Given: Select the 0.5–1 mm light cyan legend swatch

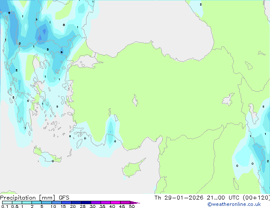Looking at the screenshot, I should click(x=17, y=202).
